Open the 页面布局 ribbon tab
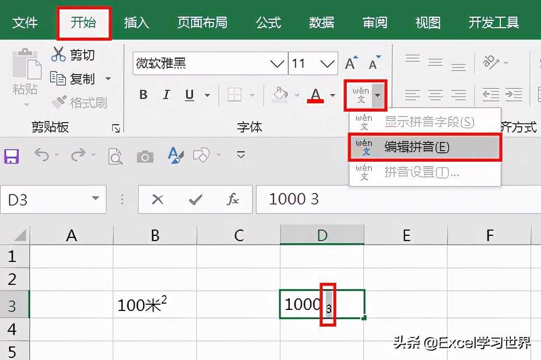The image size is (541, 360). tap(203, 23)
